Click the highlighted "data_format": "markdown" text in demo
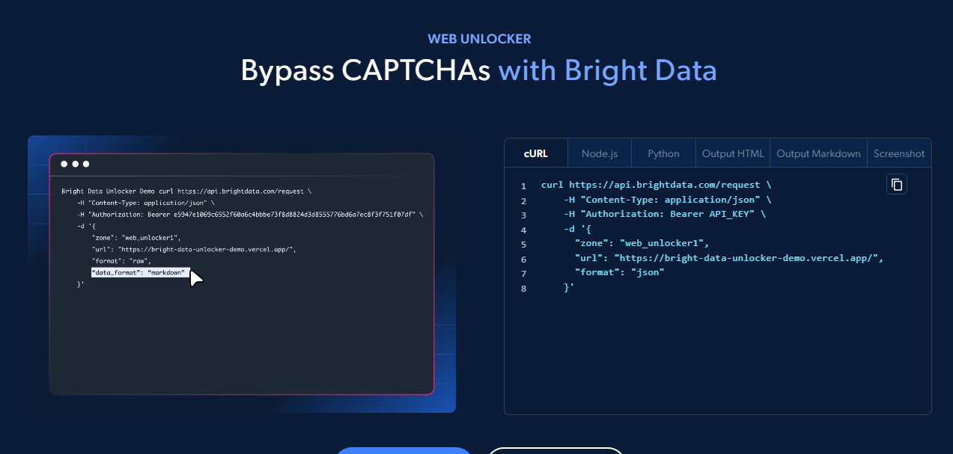The image size is (953, 454). [139, 272]
